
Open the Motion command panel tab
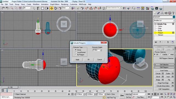(166, 13)
